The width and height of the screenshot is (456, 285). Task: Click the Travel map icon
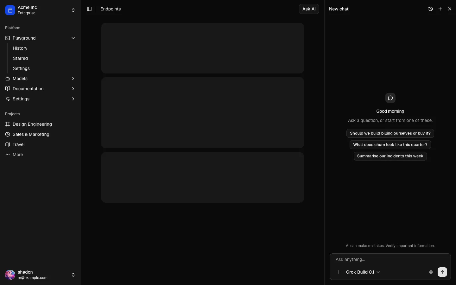pos(8,144)
